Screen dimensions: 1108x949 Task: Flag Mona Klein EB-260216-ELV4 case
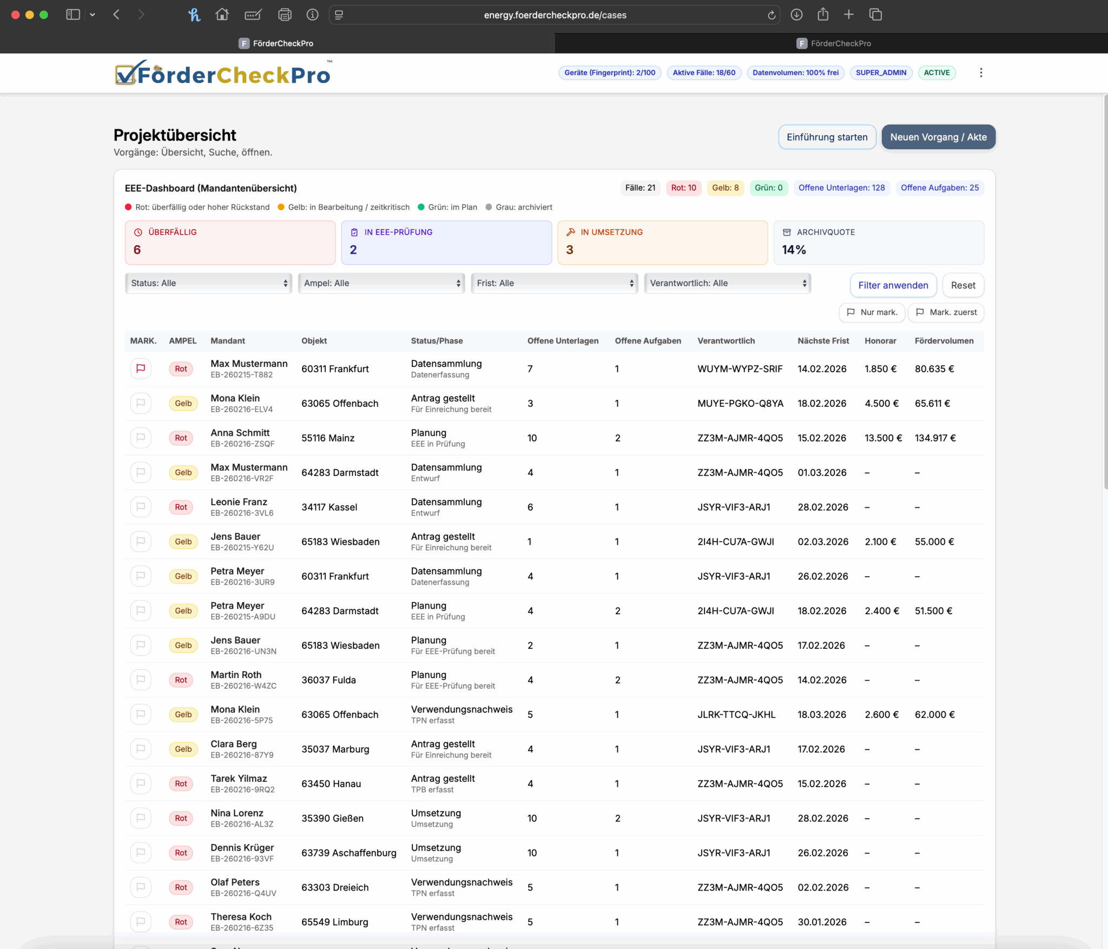[x=141, y=403]
